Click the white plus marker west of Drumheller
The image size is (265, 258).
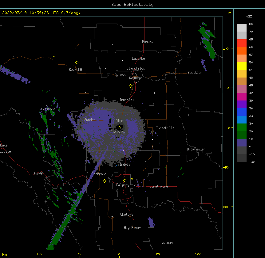[188, 115]
